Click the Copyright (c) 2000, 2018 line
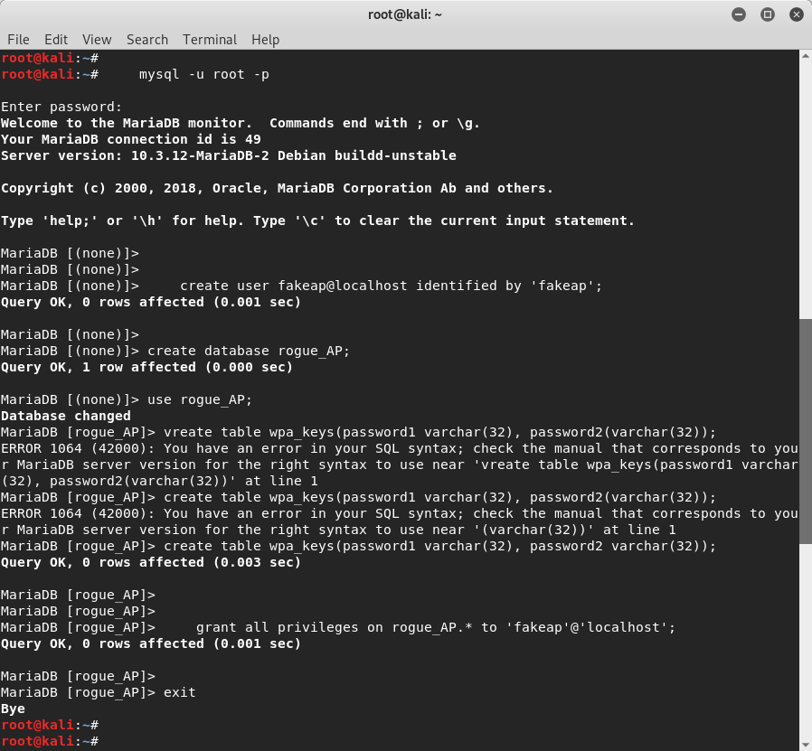The width and height of the screenshot is (812, 751). coord(277,188)
